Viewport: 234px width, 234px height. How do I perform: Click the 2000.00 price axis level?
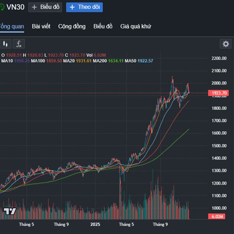coord(218,83)
